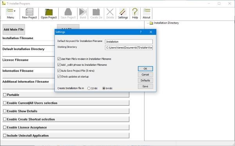The height and width of the screenshot is (146, 235).
Task: Open the About toolbar item
Action: click(x=146, y=13)
